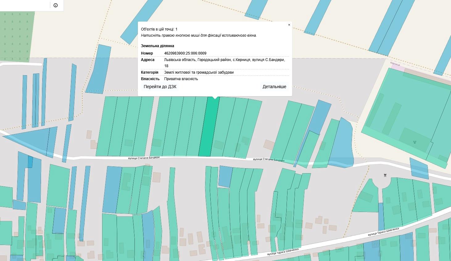Click the communication tower icon on the map
This screenshot has height=261, width=451.
[x=414, y=142]
